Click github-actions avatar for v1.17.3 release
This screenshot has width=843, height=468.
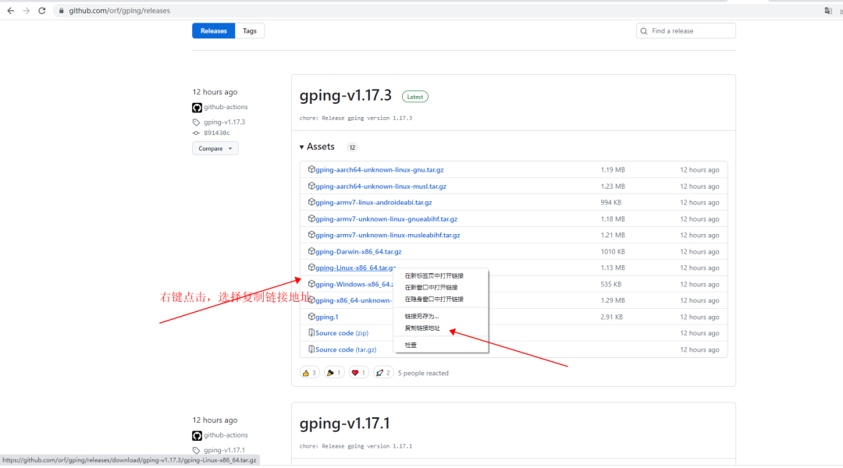(197, 108)
